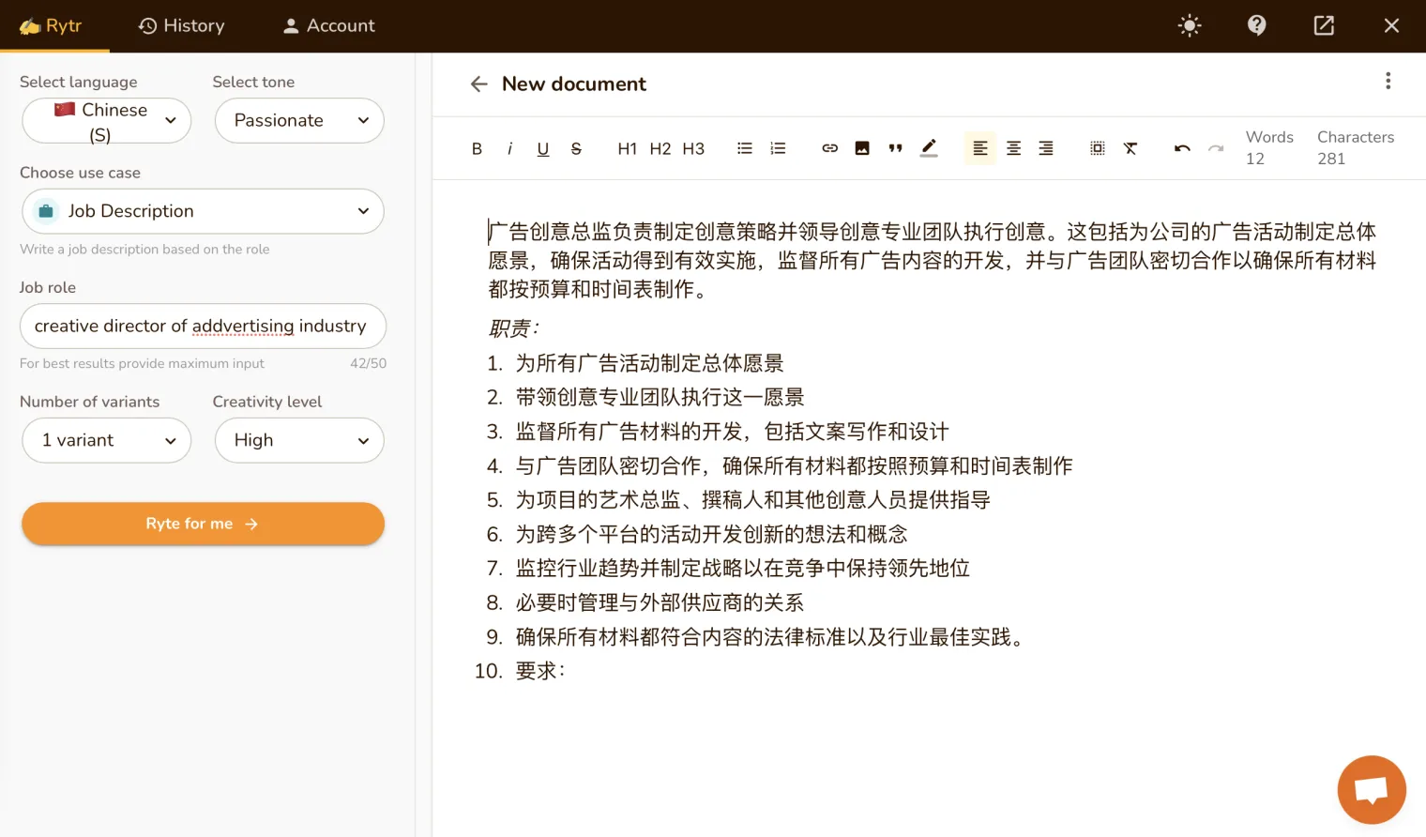Screen dimensions: 1426x837
Task: Open the Account tab
Action: pos(329,25)
